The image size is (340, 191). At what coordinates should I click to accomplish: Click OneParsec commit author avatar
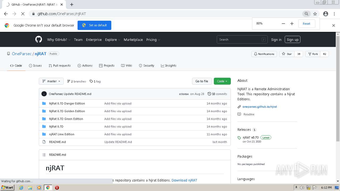44,94
